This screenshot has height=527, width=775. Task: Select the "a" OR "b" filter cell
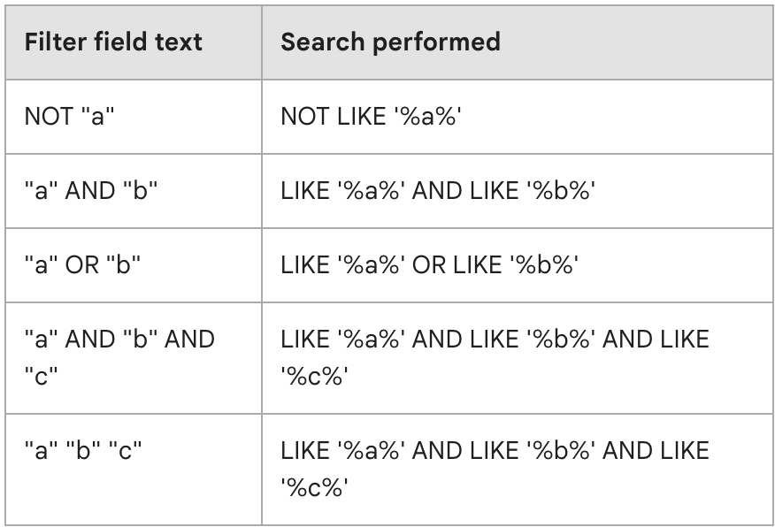(83, 264)
